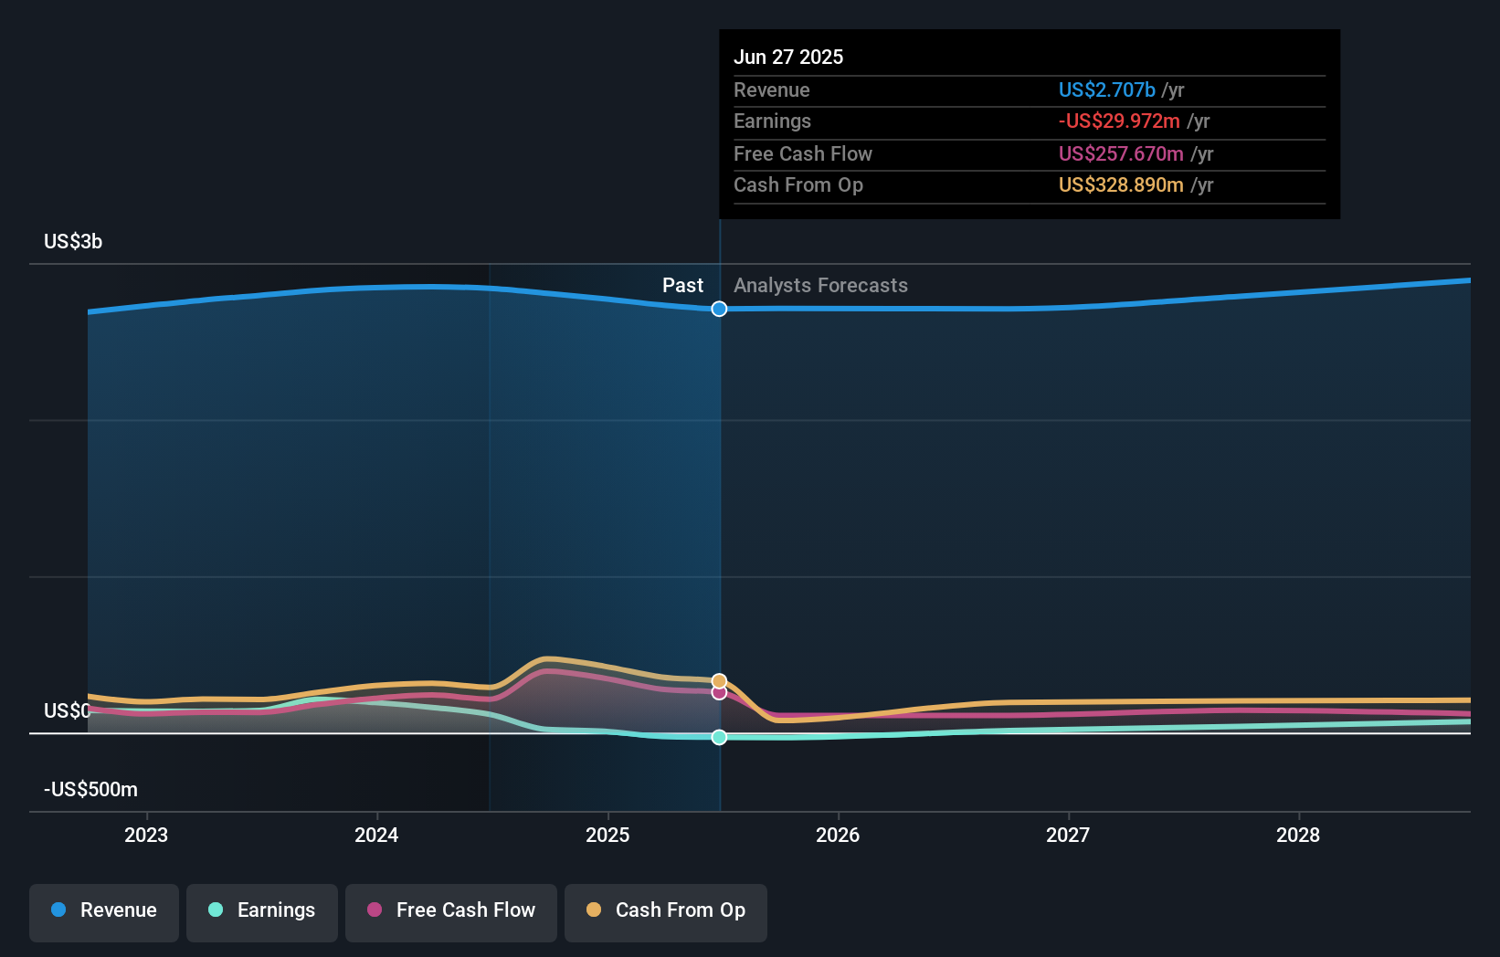Expand details for the 2026 year label

pos(838,835)
